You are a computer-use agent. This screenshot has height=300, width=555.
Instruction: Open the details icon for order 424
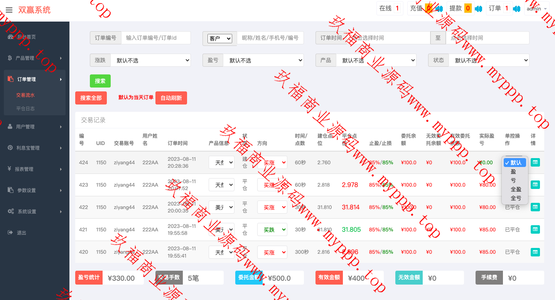click(x=535, y=162)
